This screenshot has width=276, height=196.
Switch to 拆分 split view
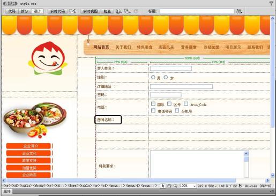point(25,11)
